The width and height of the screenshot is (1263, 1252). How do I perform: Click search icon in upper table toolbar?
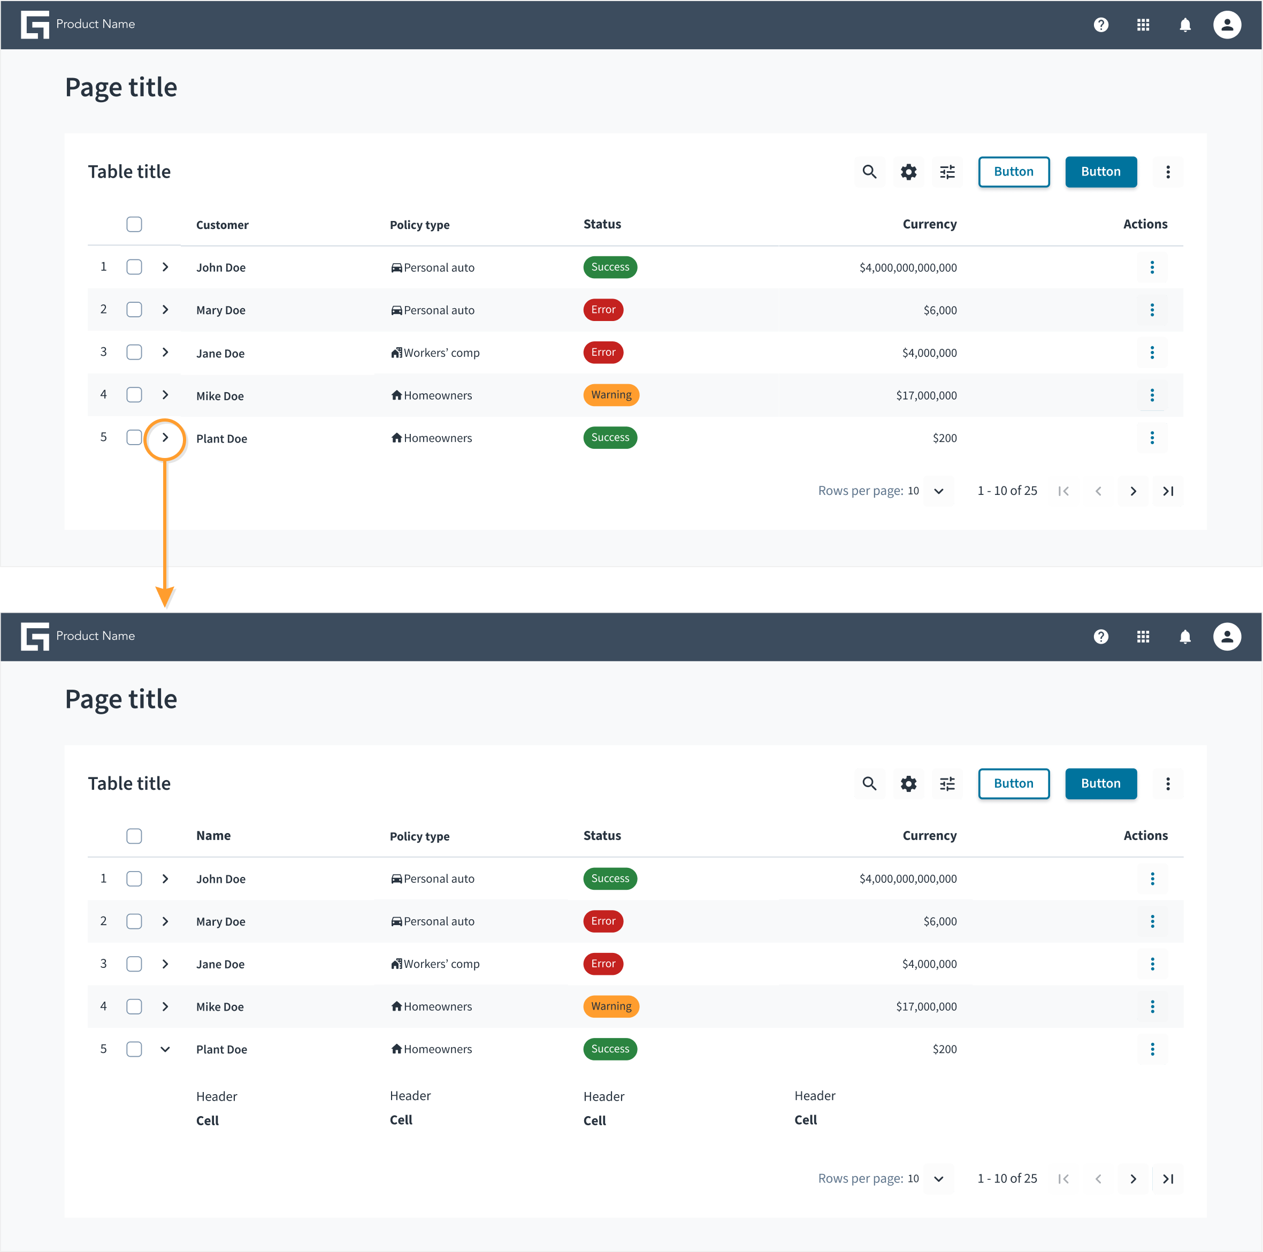869,172
